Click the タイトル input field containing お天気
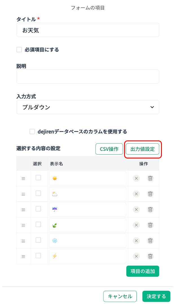This screenshot has width=176, height=304. coord(88,30)
